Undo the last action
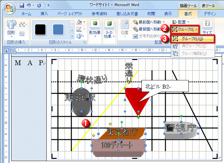 coord(29,5)
